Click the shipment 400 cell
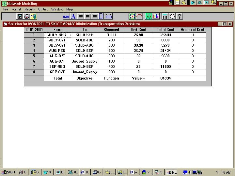The width and height of the screenshot is (235, 176). (x=111, y=66)
